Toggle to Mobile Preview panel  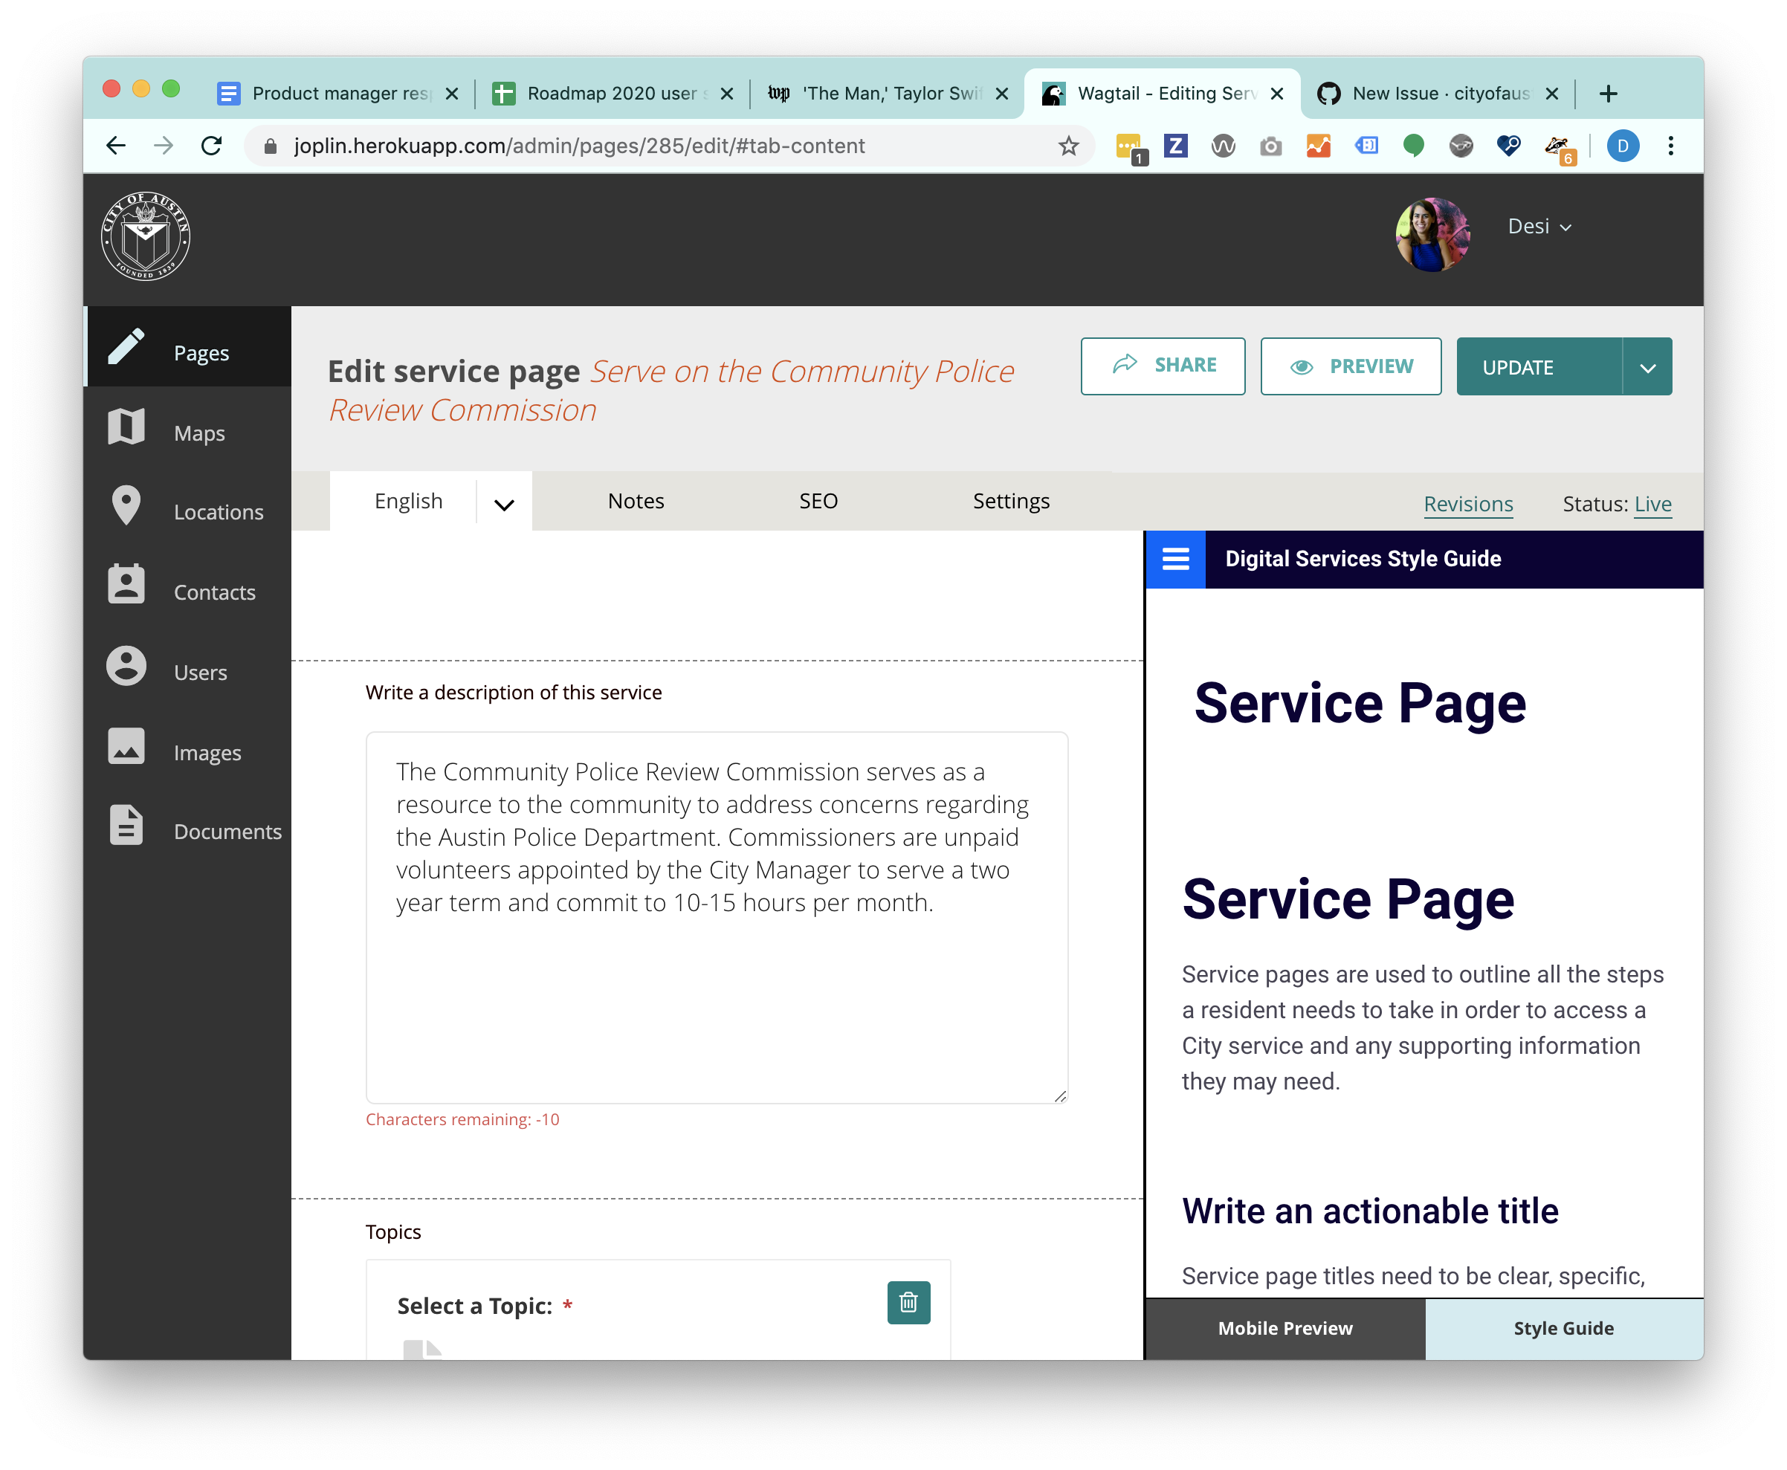[1284, 1328]
